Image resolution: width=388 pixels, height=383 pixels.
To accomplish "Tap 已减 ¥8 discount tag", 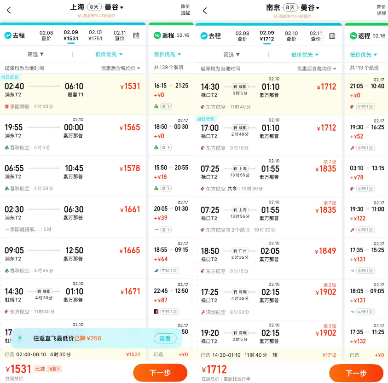I will (47, 369).
